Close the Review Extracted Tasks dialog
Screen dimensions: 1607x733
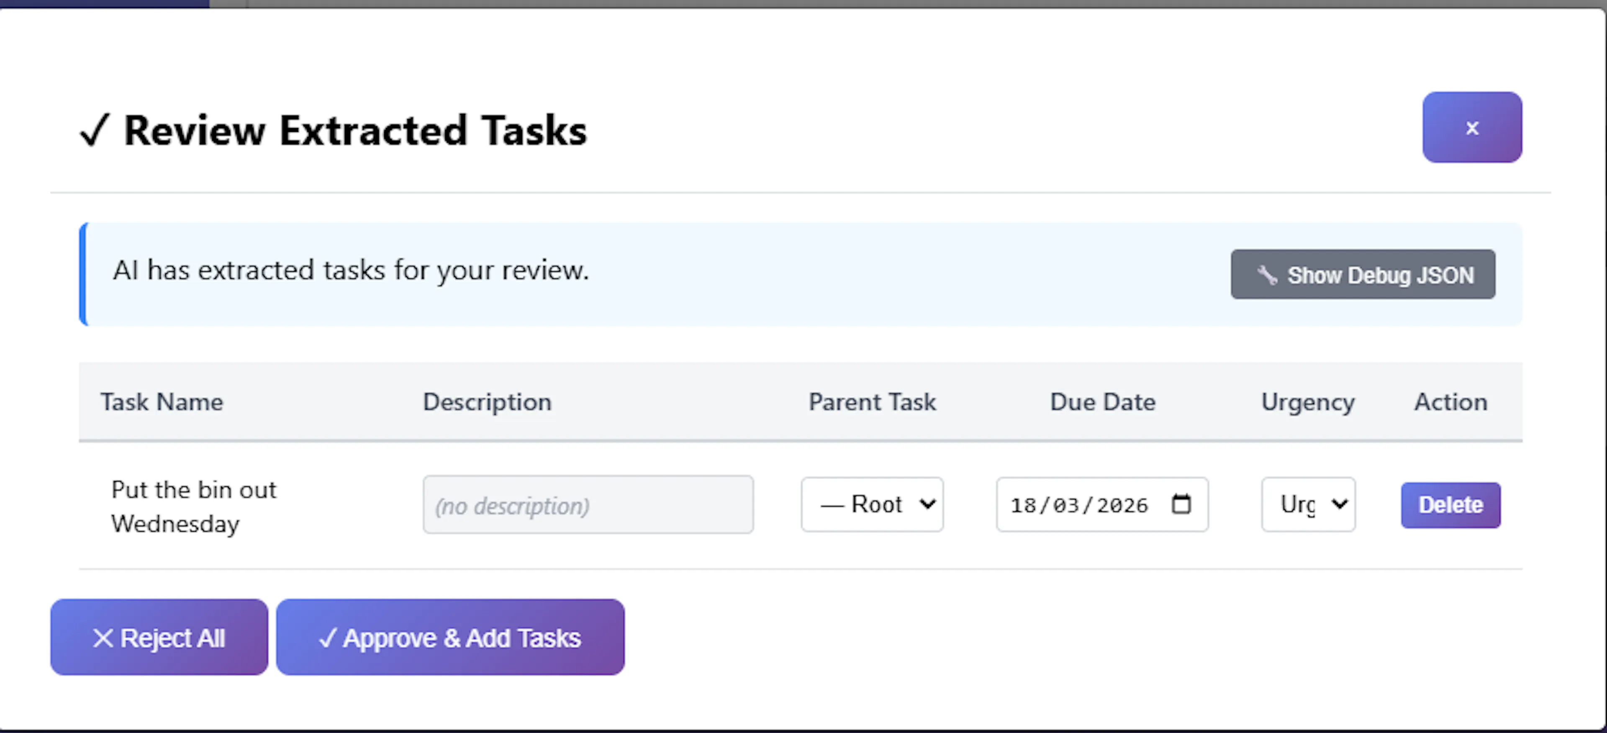[x=1472, y=128]
